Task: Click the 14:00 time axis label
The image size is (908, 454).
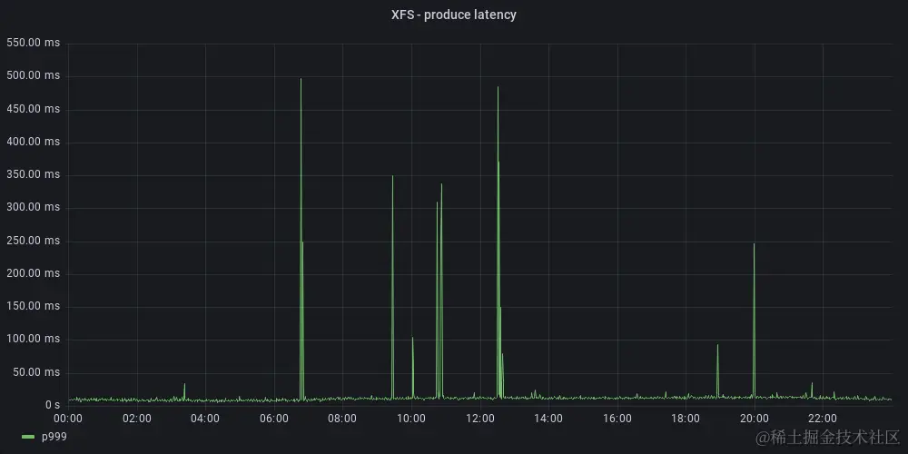Action: click(x=548, y=418)
